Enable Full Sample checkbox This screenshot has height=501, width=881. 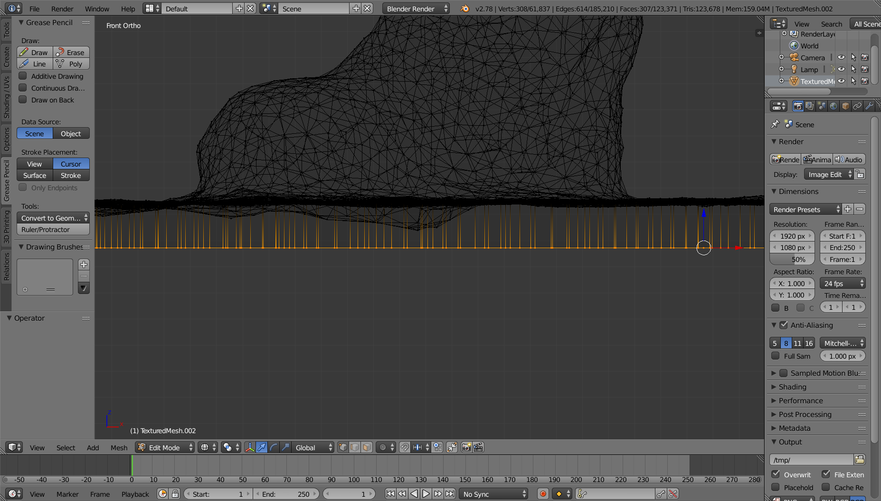click(x=776, y=356)
